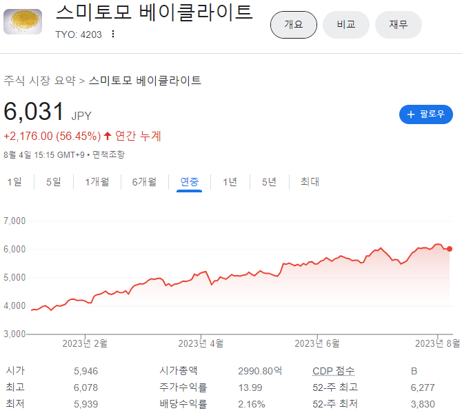Click the 2023년 4월 axis label
The width and height of the screenshot is (462, 413).
click(x=201, y=343)
